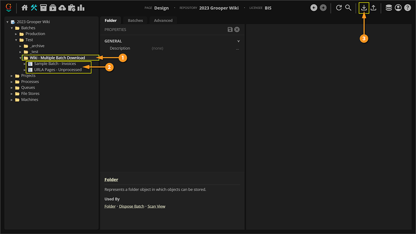The image size is (416, 234).
Task: Expand the Processes folder node
Action: [x=12, y=82]
